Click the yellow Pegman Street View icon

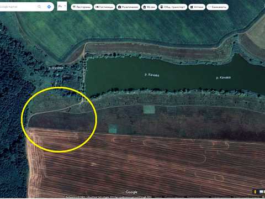(255, 192)
